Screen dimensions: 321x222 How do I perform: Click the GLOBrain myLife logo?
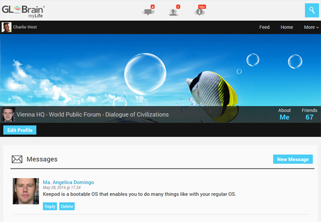click(23, 11)
